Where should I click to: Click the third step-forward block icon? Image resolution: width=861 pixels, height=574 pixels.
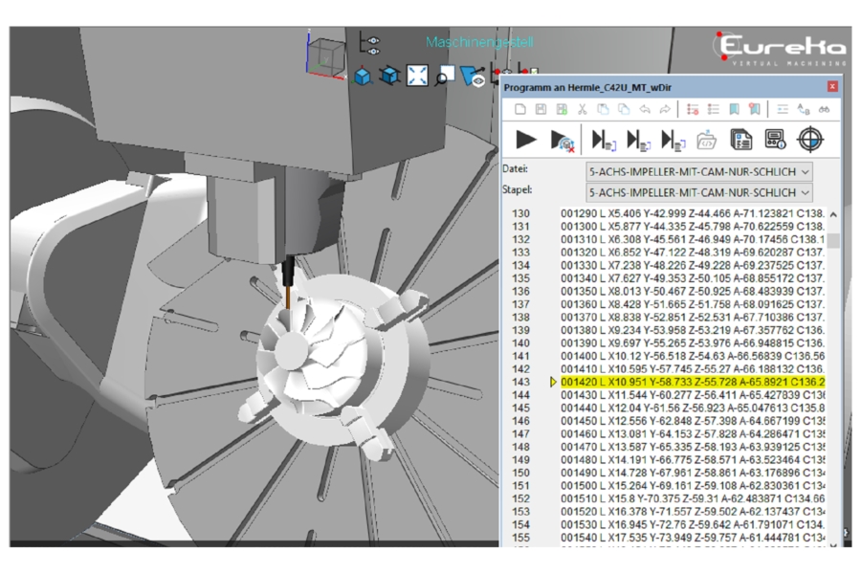click(672, 140)
